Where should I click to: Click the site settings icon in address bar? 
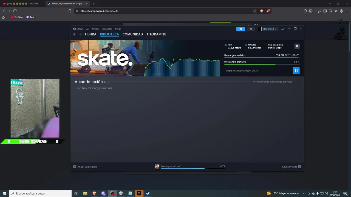click(77, 11)
